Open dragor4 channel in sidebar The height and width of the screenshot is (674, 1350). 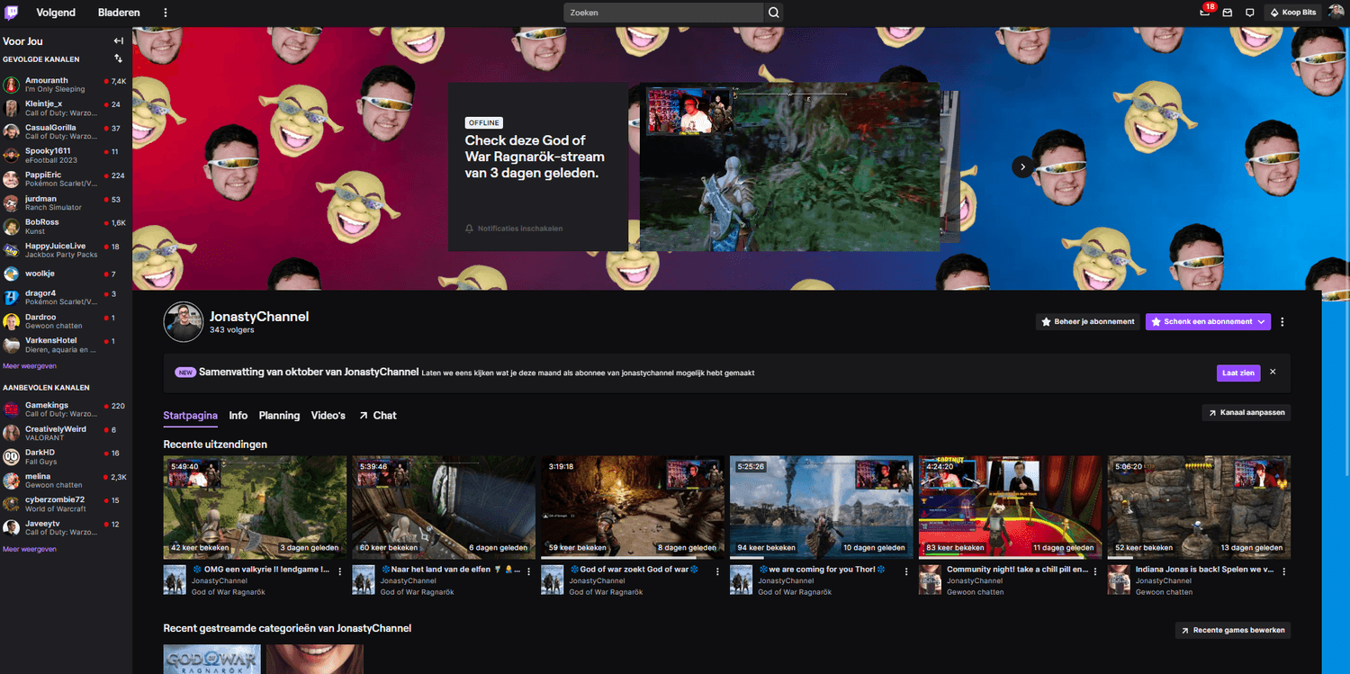pos(65,298)
